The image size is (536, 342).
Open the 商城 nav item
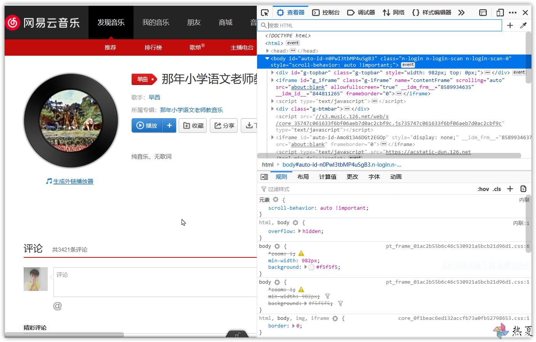(x=225, y=22)
